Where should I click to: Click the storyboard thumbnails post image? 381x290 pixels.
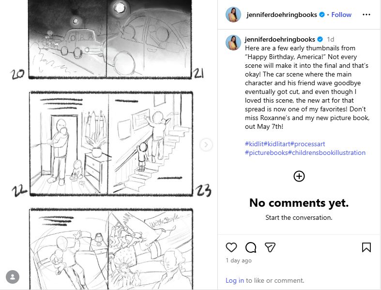click(x=108, y=145)
